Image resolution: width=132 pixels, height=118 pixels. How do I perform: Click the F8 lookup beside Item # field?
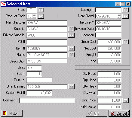click(x=71, y=49)
